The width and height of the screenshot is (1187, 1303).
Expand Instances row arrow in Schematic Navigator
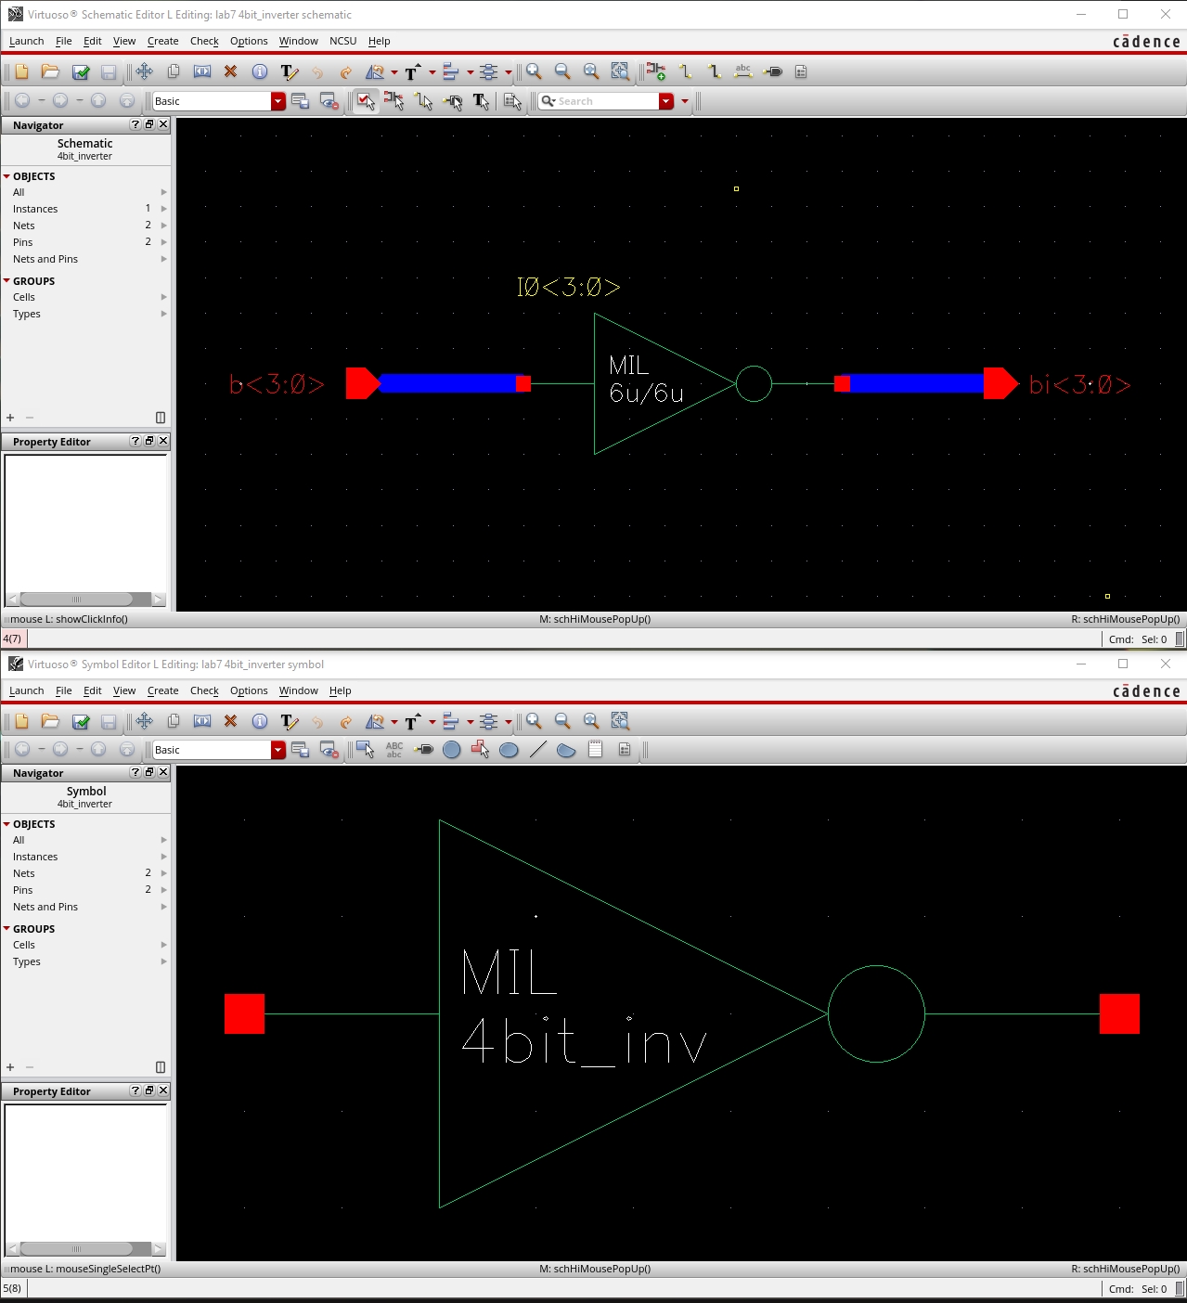click(164, 209)
